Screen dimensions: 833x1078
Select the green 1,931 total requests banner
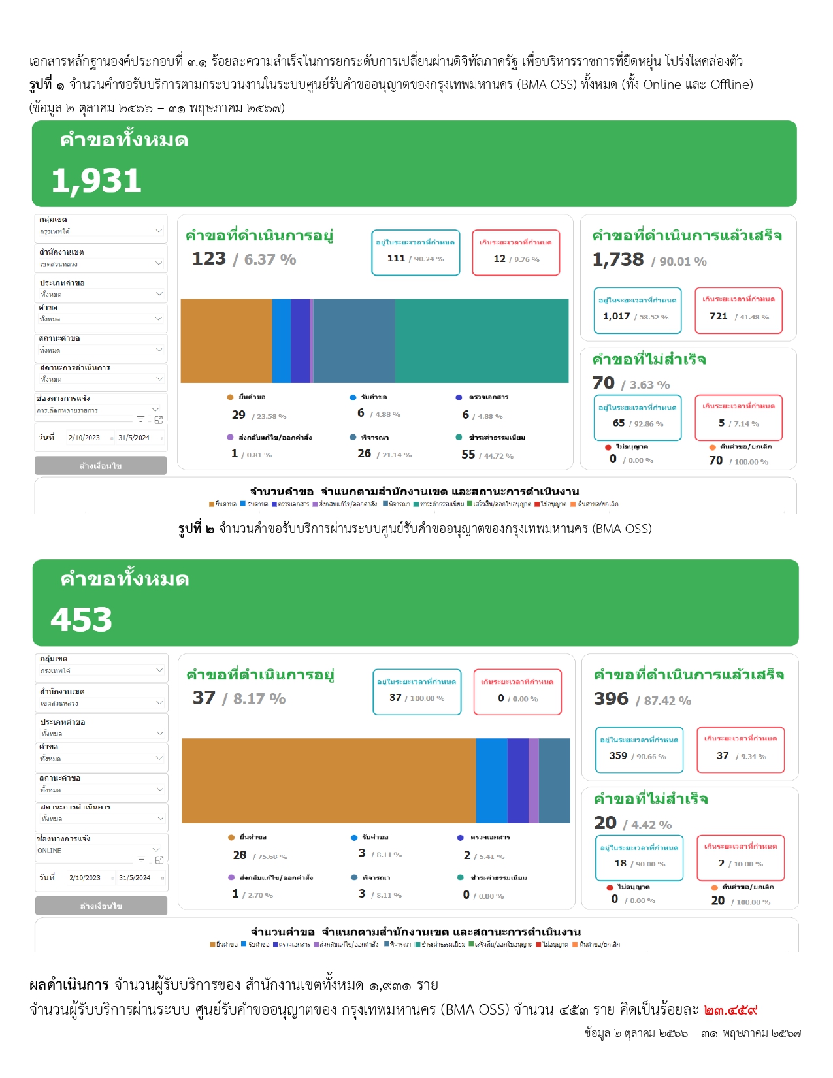click(x=414, y=164)
